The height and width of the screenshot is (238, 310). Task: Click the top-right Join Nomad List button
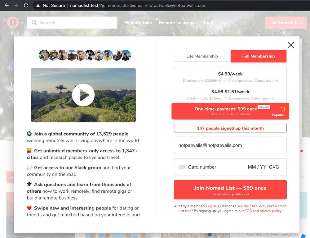[x=286, y=23]
